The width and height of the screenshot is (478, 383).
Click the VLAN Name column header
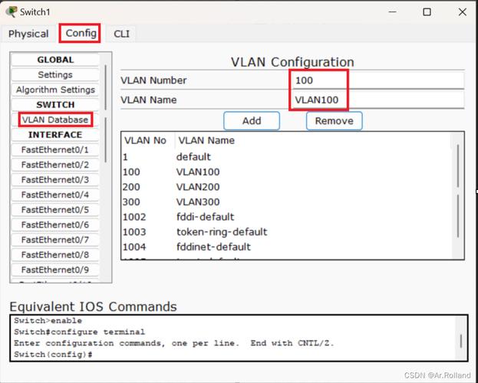coord(206,140)
